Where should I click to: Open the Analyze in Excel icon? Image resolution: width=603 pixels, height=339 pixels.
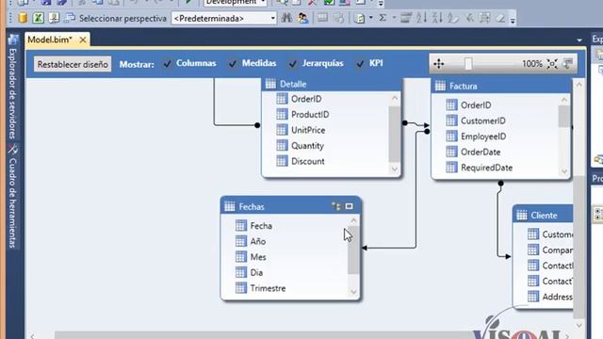38,18
